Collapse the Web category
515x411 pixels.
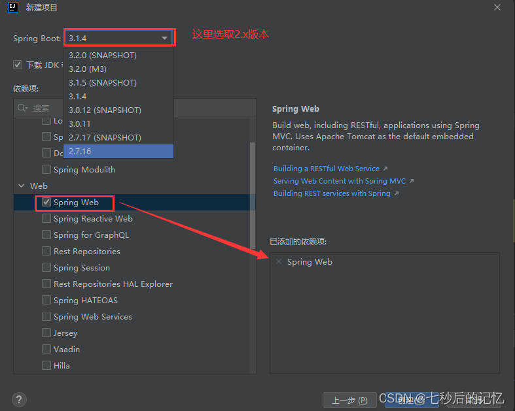pyautogui.click(x=22, y=186)
